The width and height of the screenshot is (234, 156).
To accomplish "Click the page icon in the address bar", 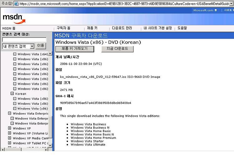I will tap(16, 3).
